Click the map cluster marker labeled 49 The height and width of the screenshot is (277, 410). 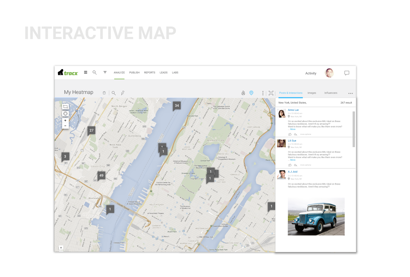coord(101,176)
